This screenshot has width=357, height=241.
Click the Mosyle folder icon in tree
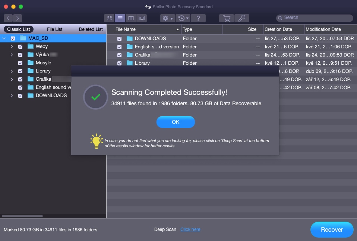coord(31,63)
